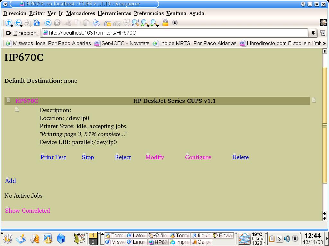Navigate back with the Back arrow icon
The image size is (329, 246).
pos(18,23)
